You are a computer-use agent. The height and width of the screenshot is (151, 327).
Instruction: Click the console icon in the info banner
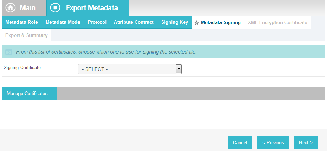pyautogui.click(x=9, y=52)
